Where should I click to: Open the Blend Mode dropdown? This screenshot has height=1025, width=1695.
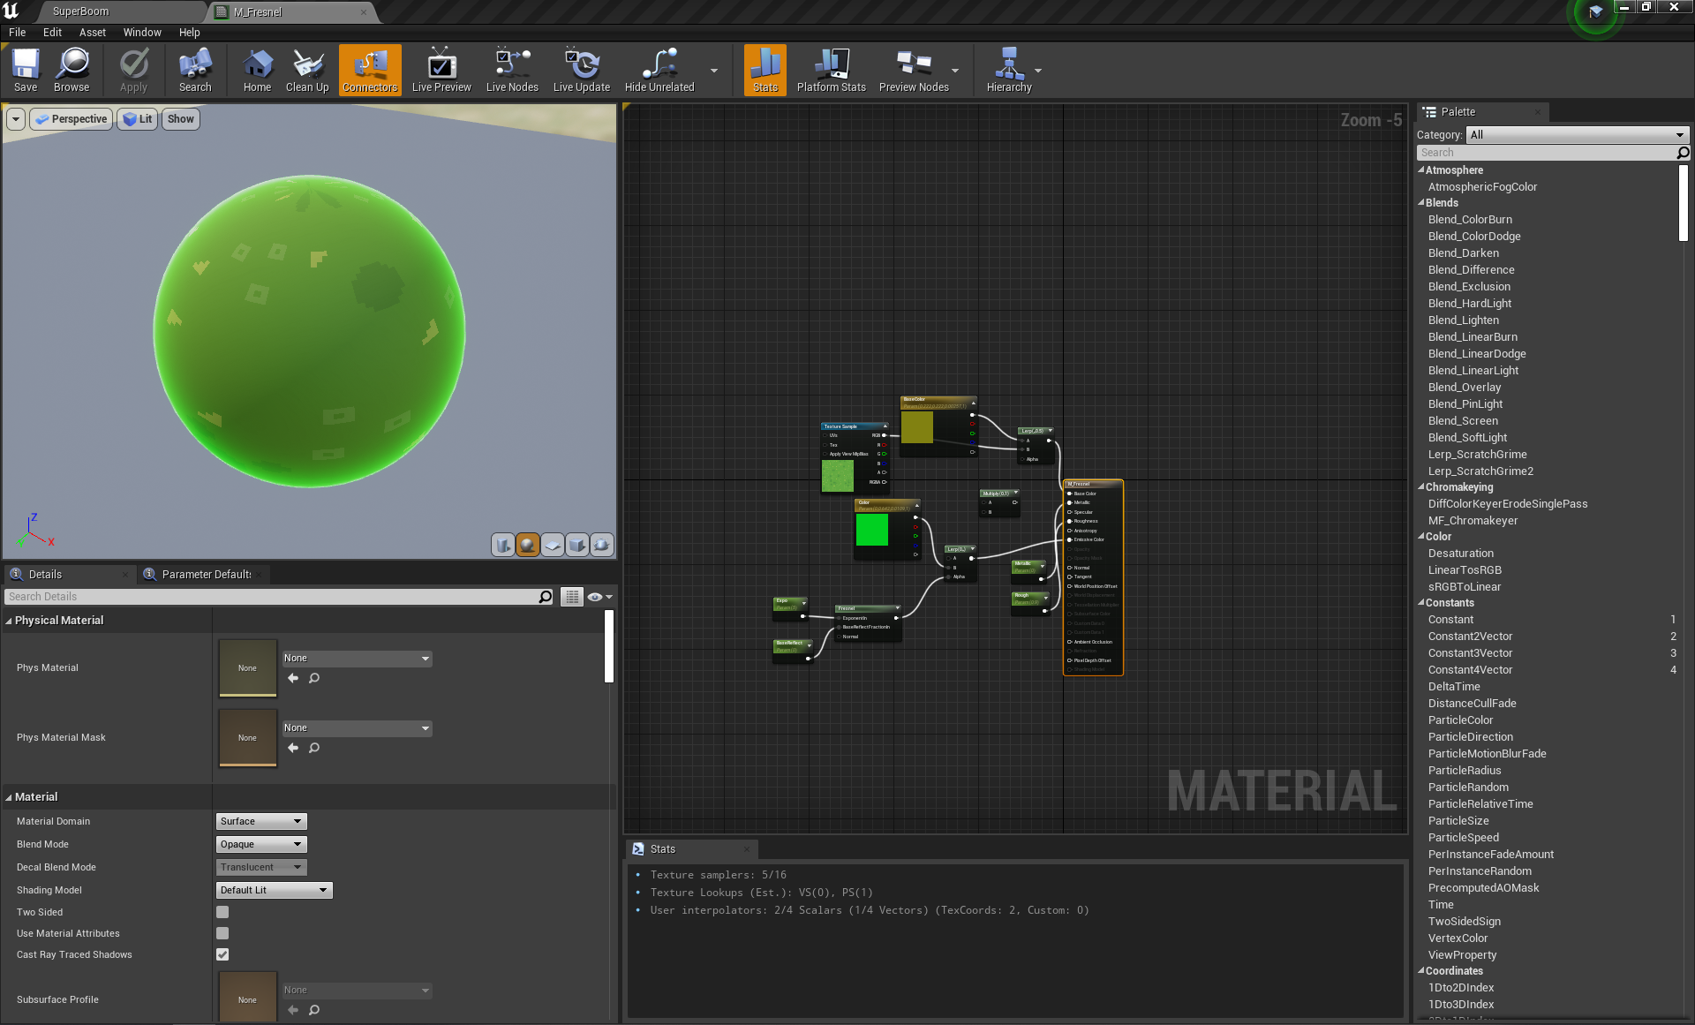(261, 844)
